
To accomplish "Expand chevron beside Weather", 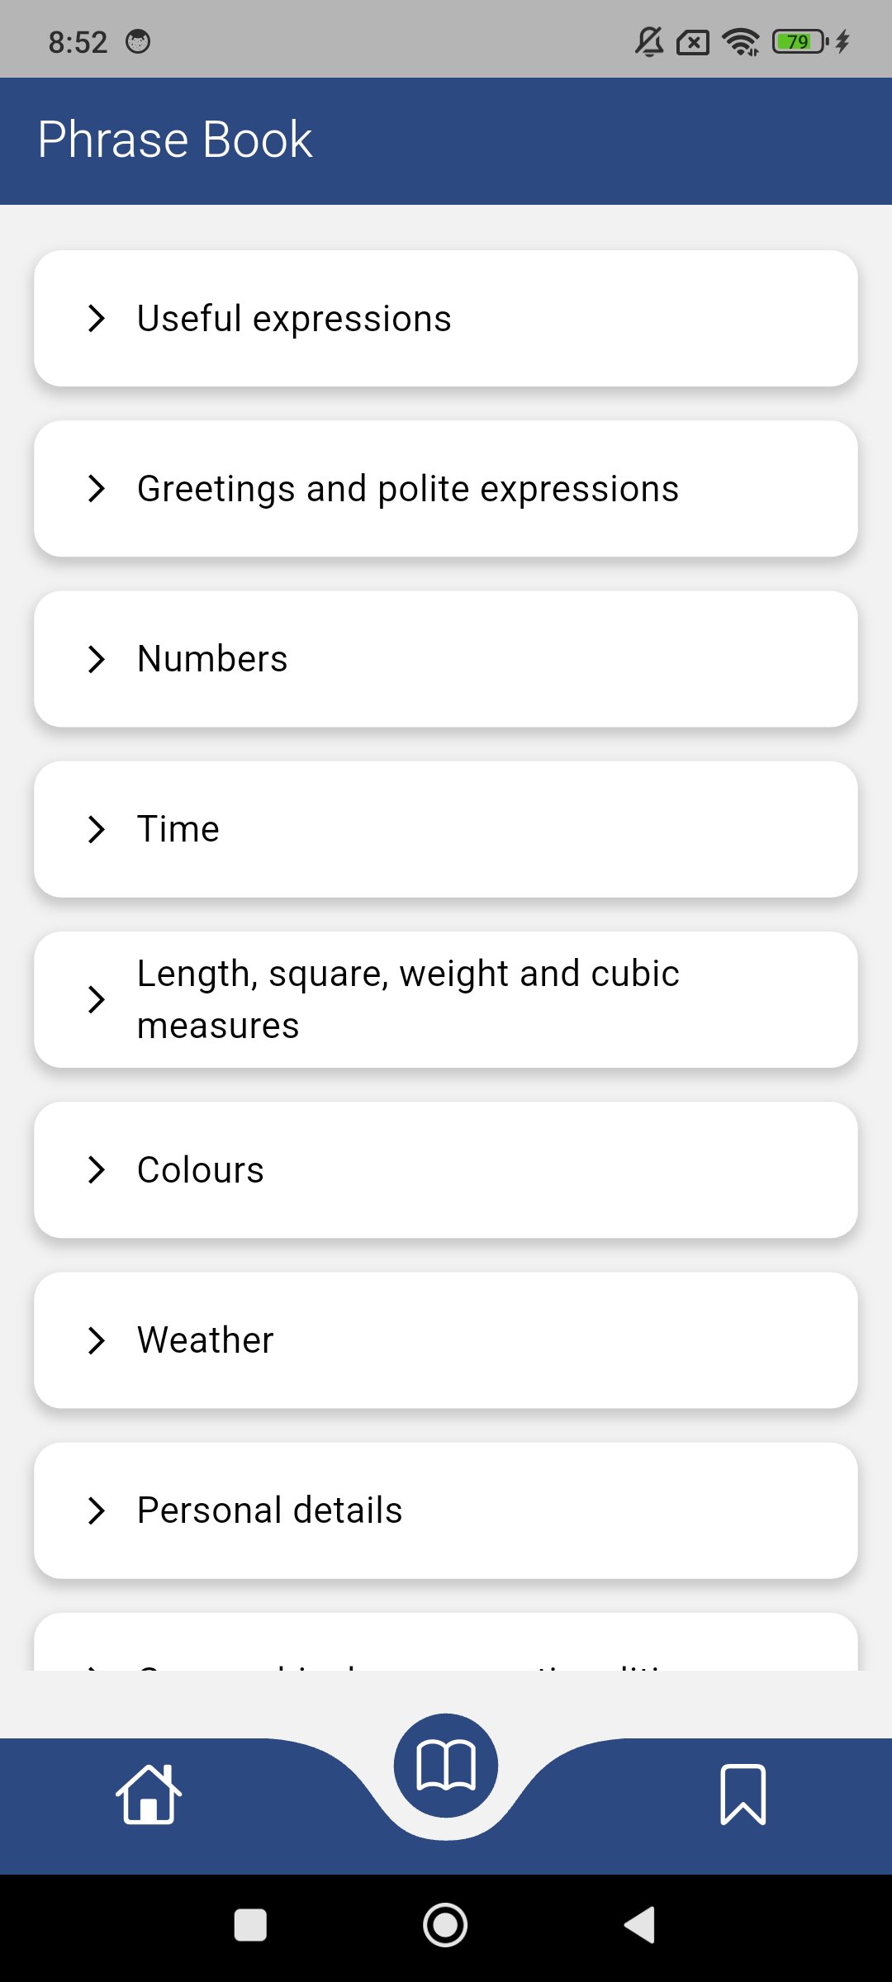I will (x=97, y=1340).
